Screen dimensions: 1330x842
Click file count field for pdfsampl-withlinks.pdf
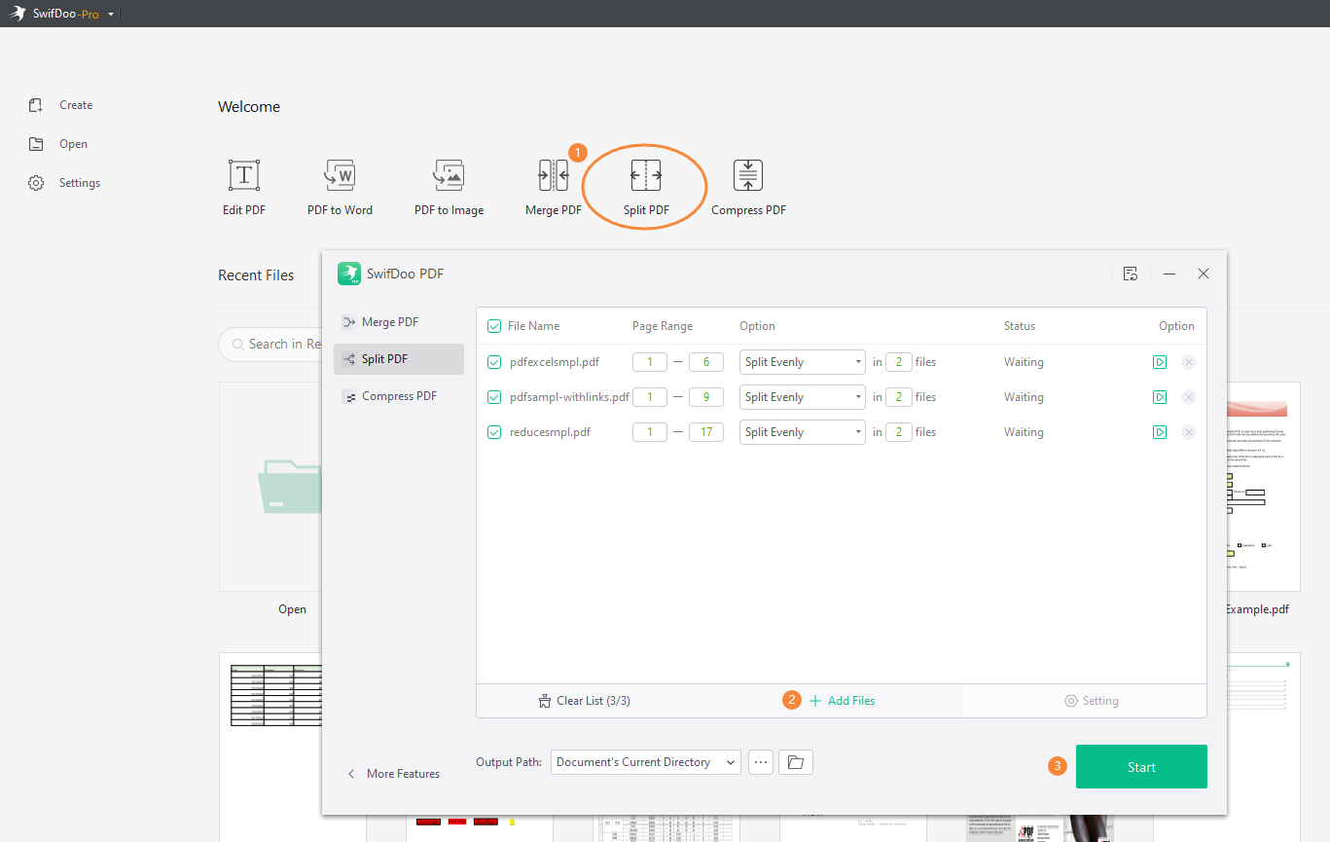click(899, 397)
